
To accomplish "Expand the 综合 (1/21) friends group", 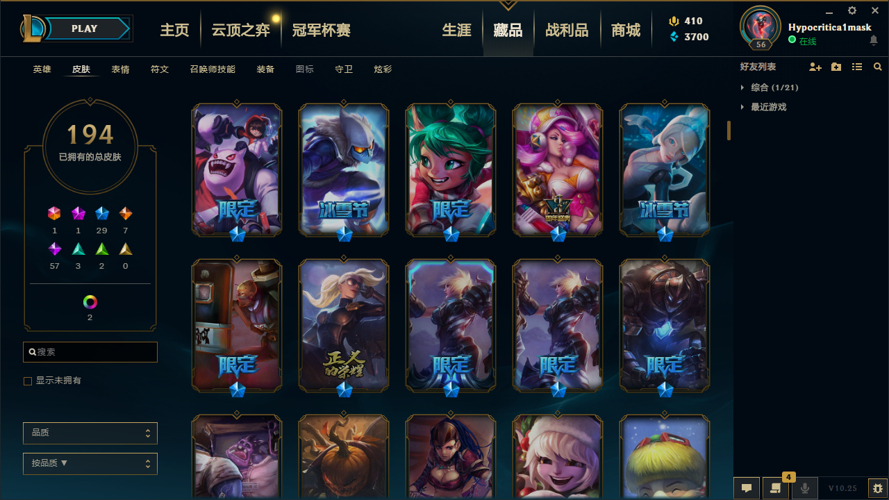I will (x=770, y=87).
